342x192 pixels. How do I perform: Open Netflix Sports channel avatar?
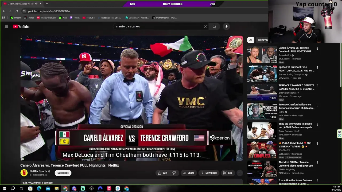[24, 173]
